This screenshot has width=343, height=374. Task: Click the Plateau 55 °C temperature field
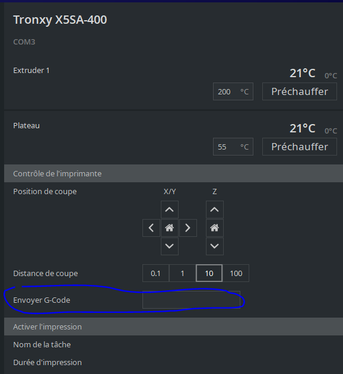click(x=233, y=147)
